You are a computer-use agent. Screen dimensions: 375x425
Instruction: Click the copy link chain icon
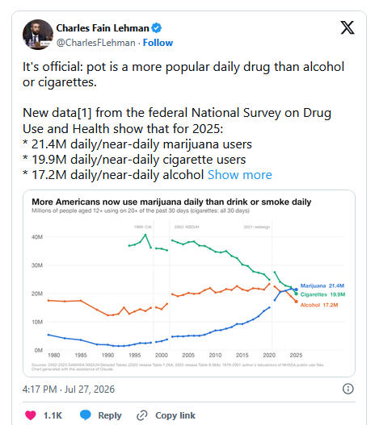tap(142, 415)
